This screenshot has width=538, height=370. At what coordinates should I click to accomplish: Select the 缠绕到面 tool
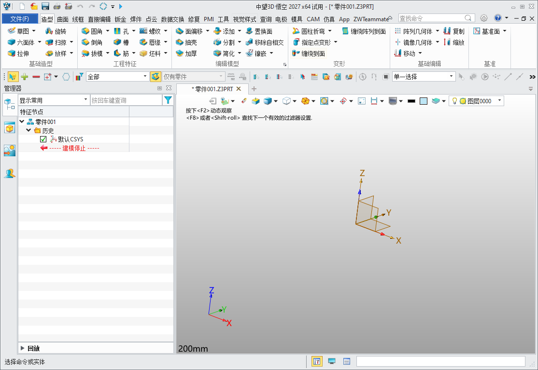tap(309, 54)
